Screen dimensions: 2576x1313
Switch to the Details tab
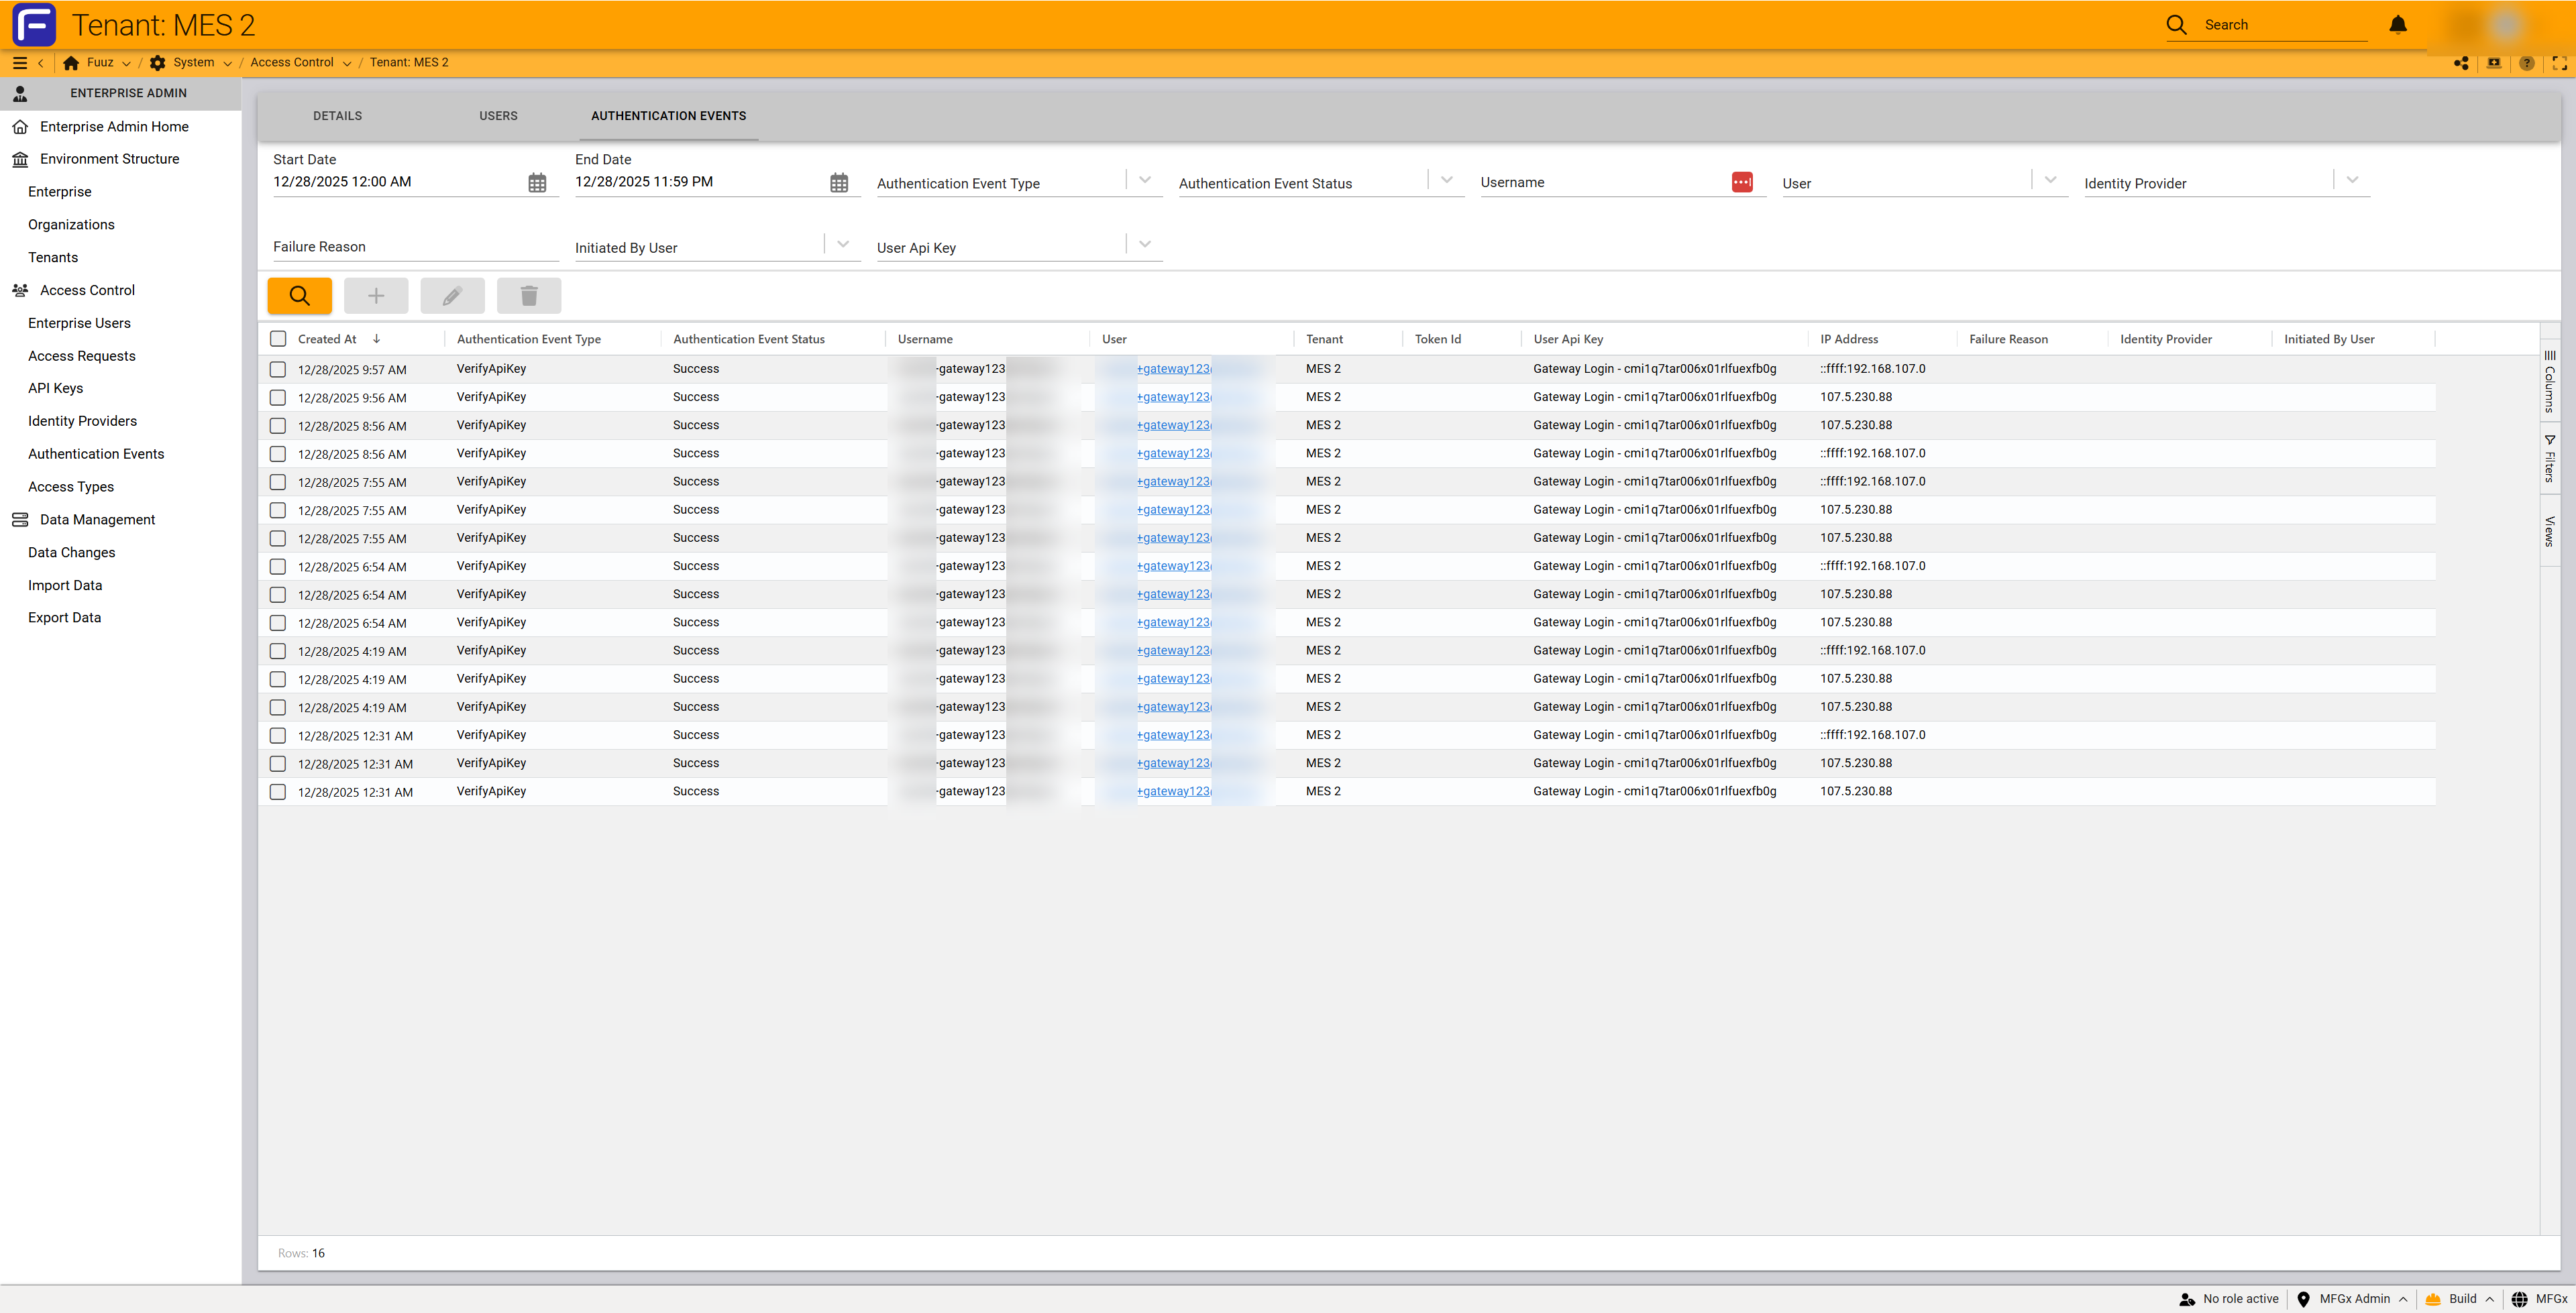tap(337, 116)
